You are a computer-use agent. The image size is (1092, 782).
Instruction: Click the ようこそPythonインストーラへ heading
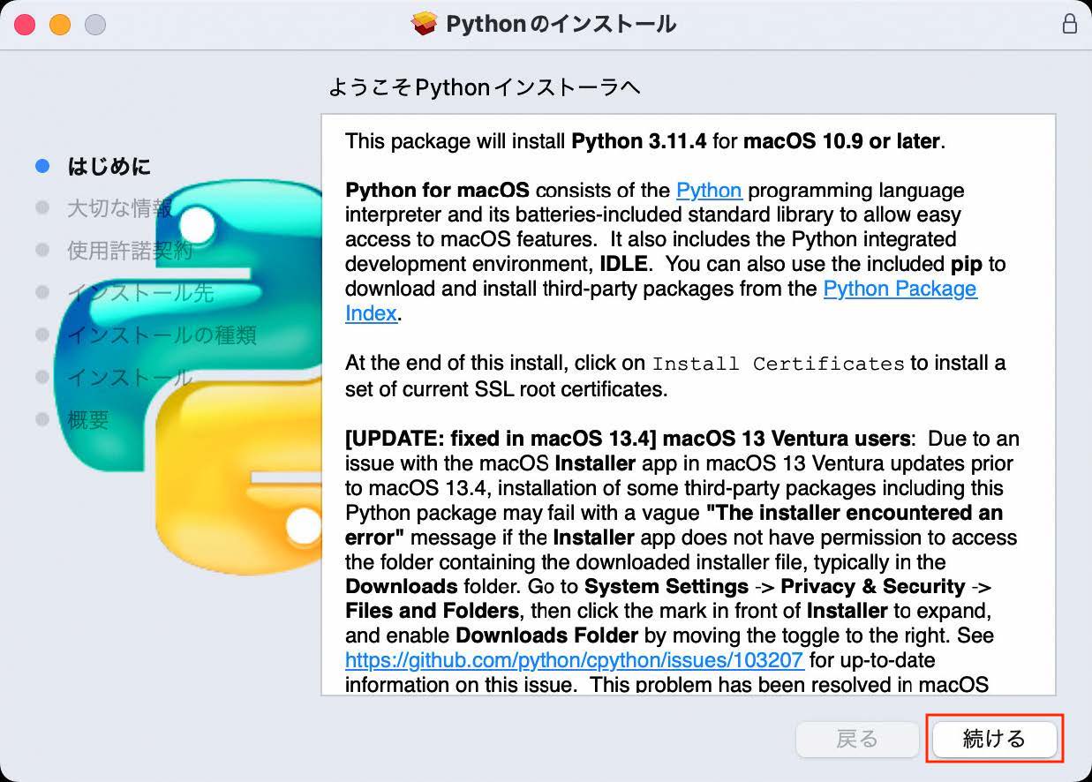[484, 87]
